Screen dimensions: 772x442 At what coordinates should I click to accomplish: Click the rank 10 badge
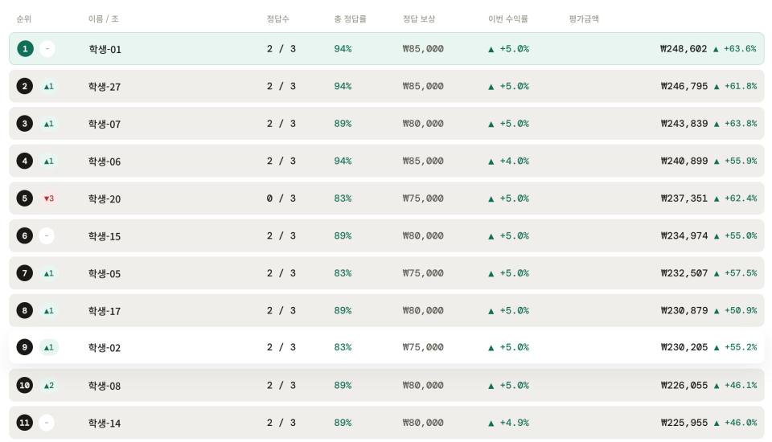[x=25, y=385]
